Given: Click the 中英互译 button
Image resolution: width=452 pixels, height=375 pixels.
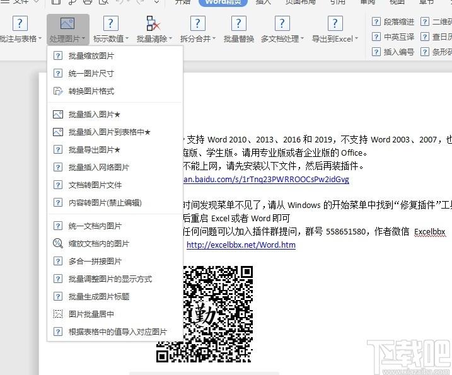Looking at the screenshot, I should 393,37.
